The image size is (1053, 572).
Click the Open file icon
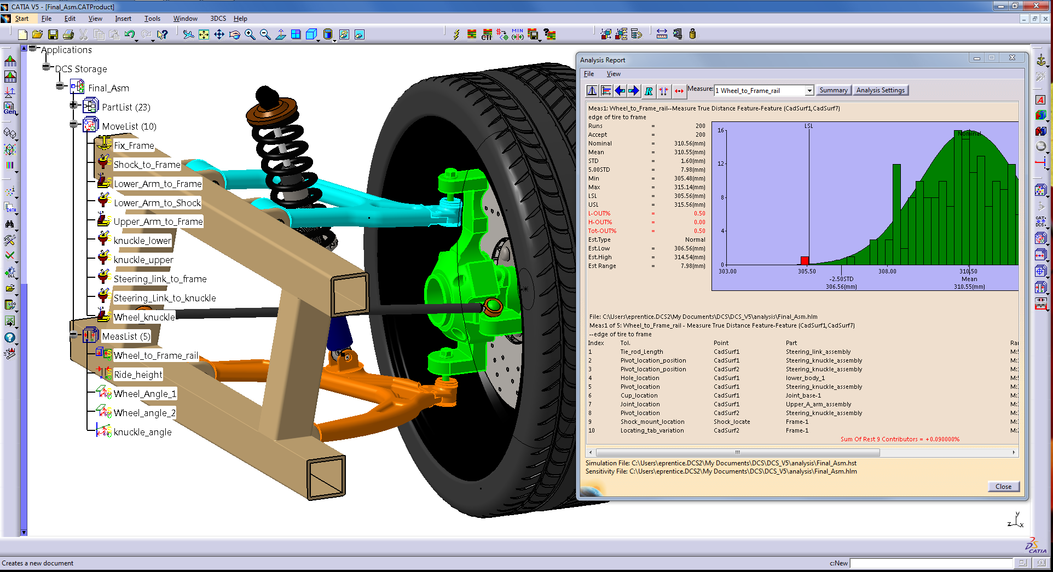37,34
